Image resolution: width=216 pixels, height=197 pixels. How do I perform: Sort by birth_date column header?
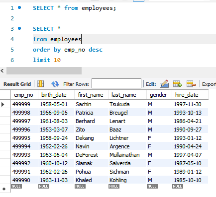pyautogui.click(x=56, y=95)
